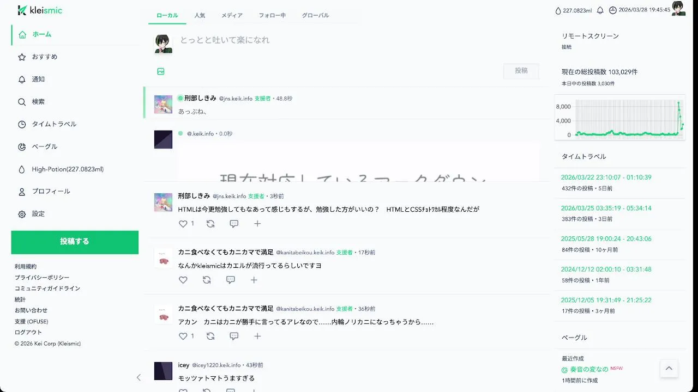Click the post count activity chart
Screen dimensions: 698x392
pos(620,118)
